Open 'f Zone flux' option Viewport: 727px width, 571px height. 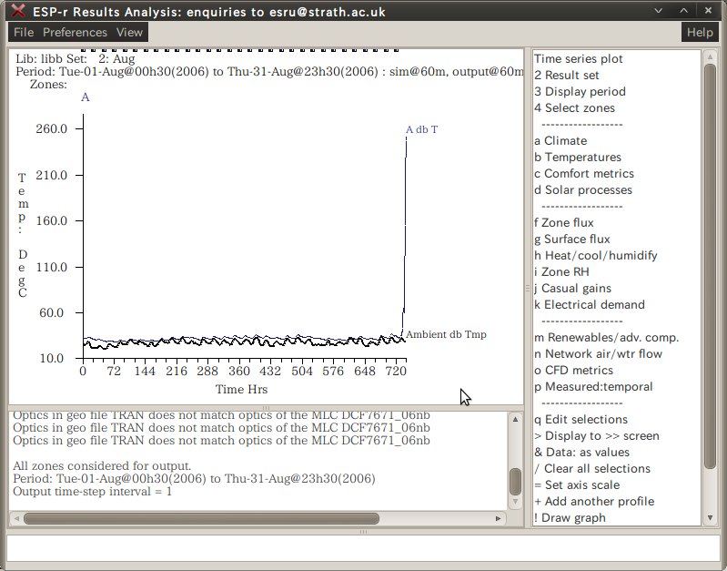click(564, 223)
